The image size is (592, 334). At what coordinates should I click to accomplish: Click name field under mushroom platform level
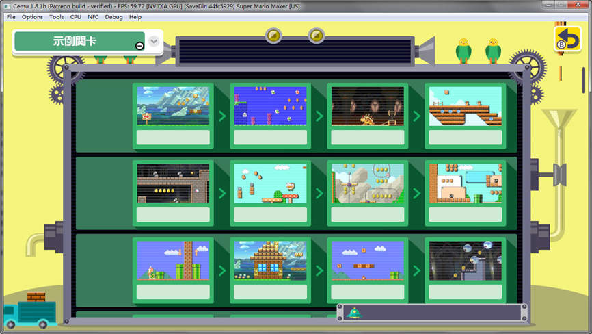click(x=270, y=215)
